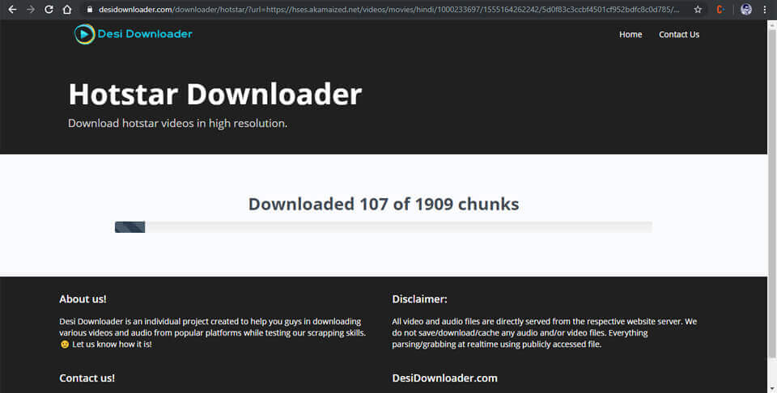Go to the browser home page icon

[x=67, y=10]
